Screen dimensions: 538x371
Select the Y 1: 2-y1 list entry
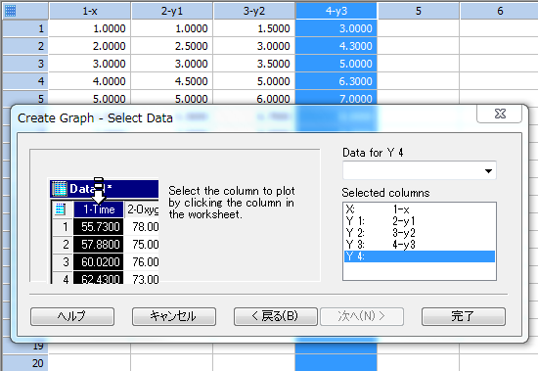point(420,221)
